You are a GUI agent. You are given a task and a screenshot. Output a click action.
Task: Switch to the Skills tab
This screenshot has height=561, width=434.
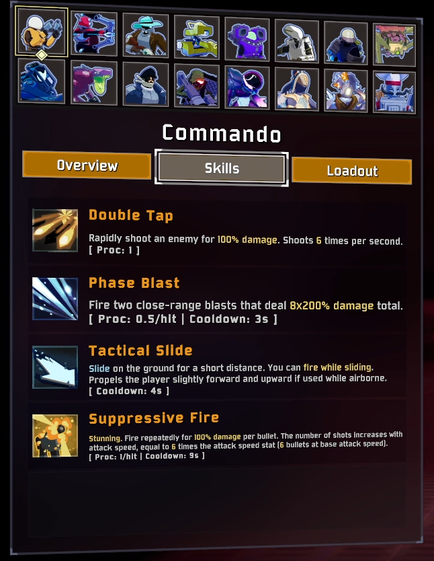pyautogui.click(x=222, y=167)
